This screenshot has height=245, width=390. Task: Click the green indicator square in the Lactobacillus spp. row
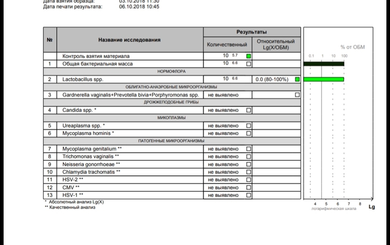click(297, 80)
